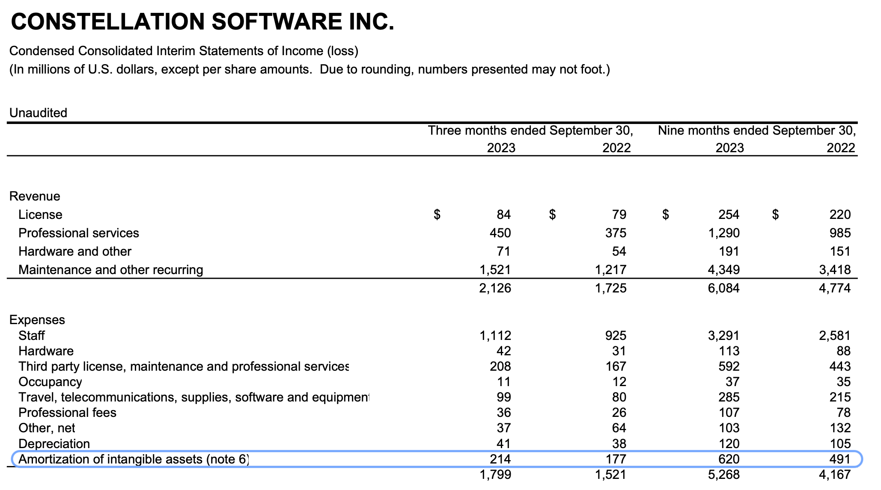The image size is (881, 490).
Task: Click the Amortization value 620
Action: click(729, 459)
